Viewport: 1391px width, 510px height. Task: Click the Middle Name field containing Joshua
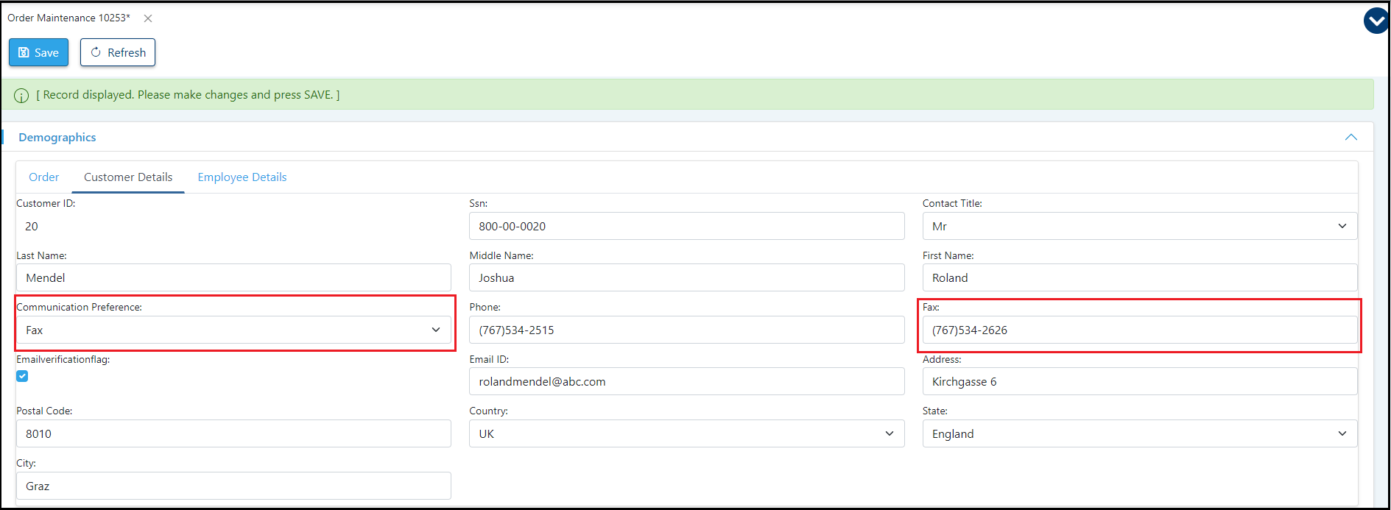point(686,277)
